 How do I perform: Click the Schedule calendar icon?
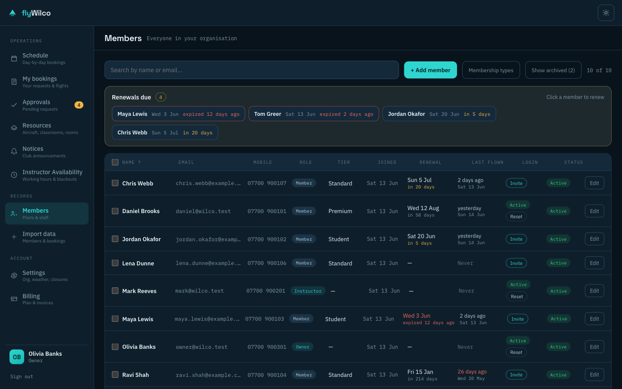coord(14,58)
